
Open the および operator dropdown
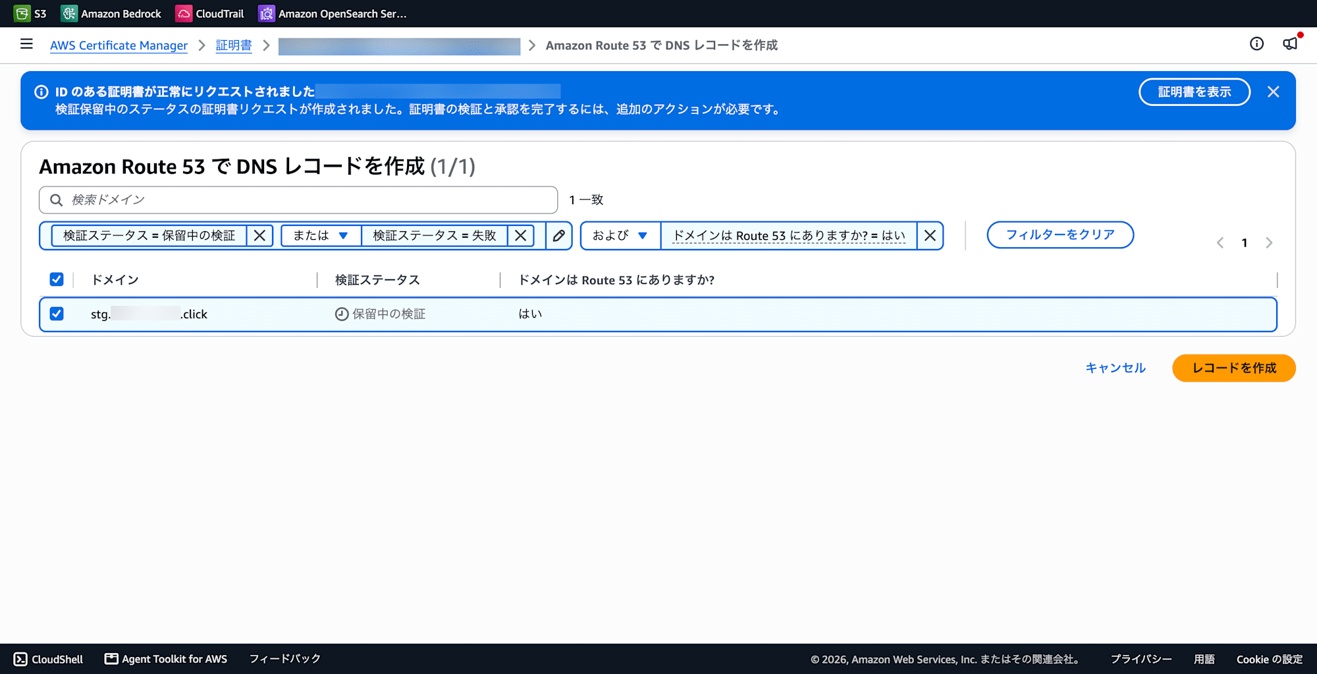pos(620,235)
